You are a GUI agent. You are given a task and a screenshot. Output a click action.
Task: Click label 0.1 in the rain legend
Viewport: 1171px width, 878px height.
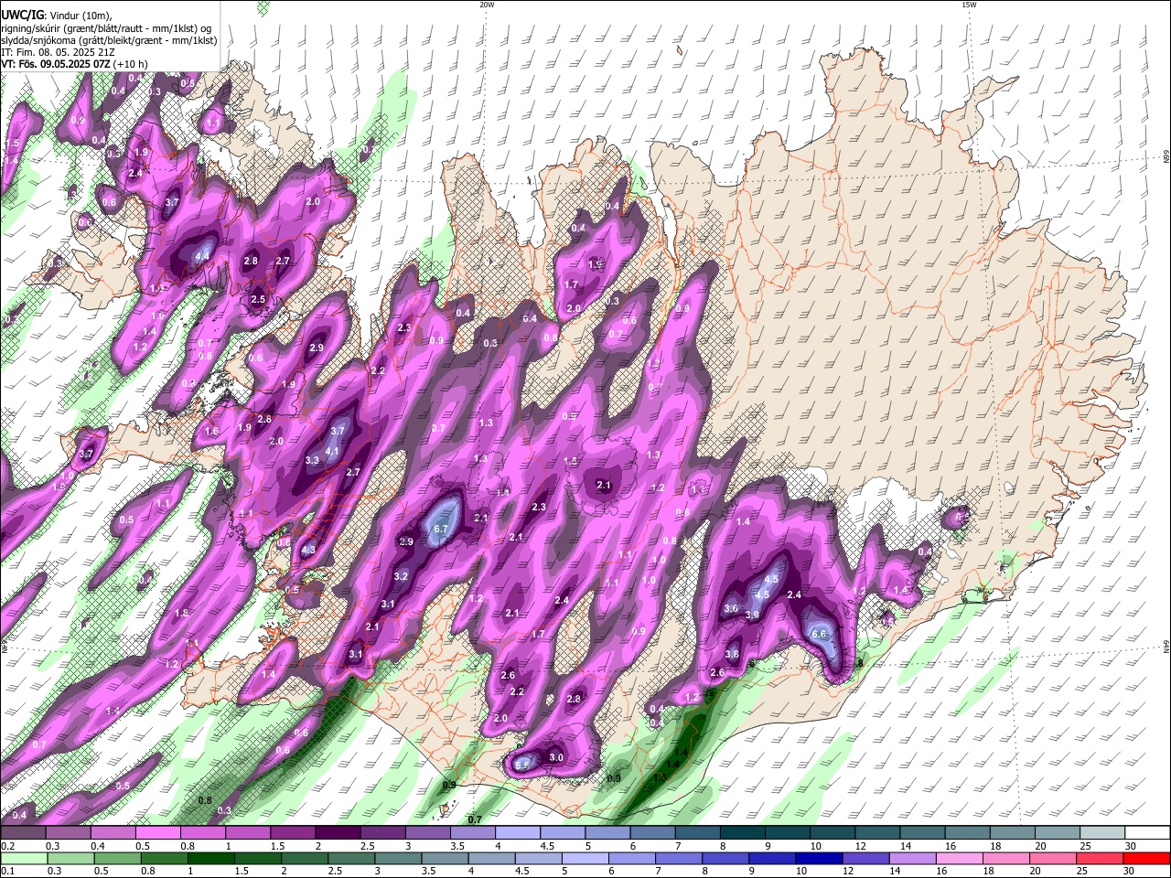point(8,872)
